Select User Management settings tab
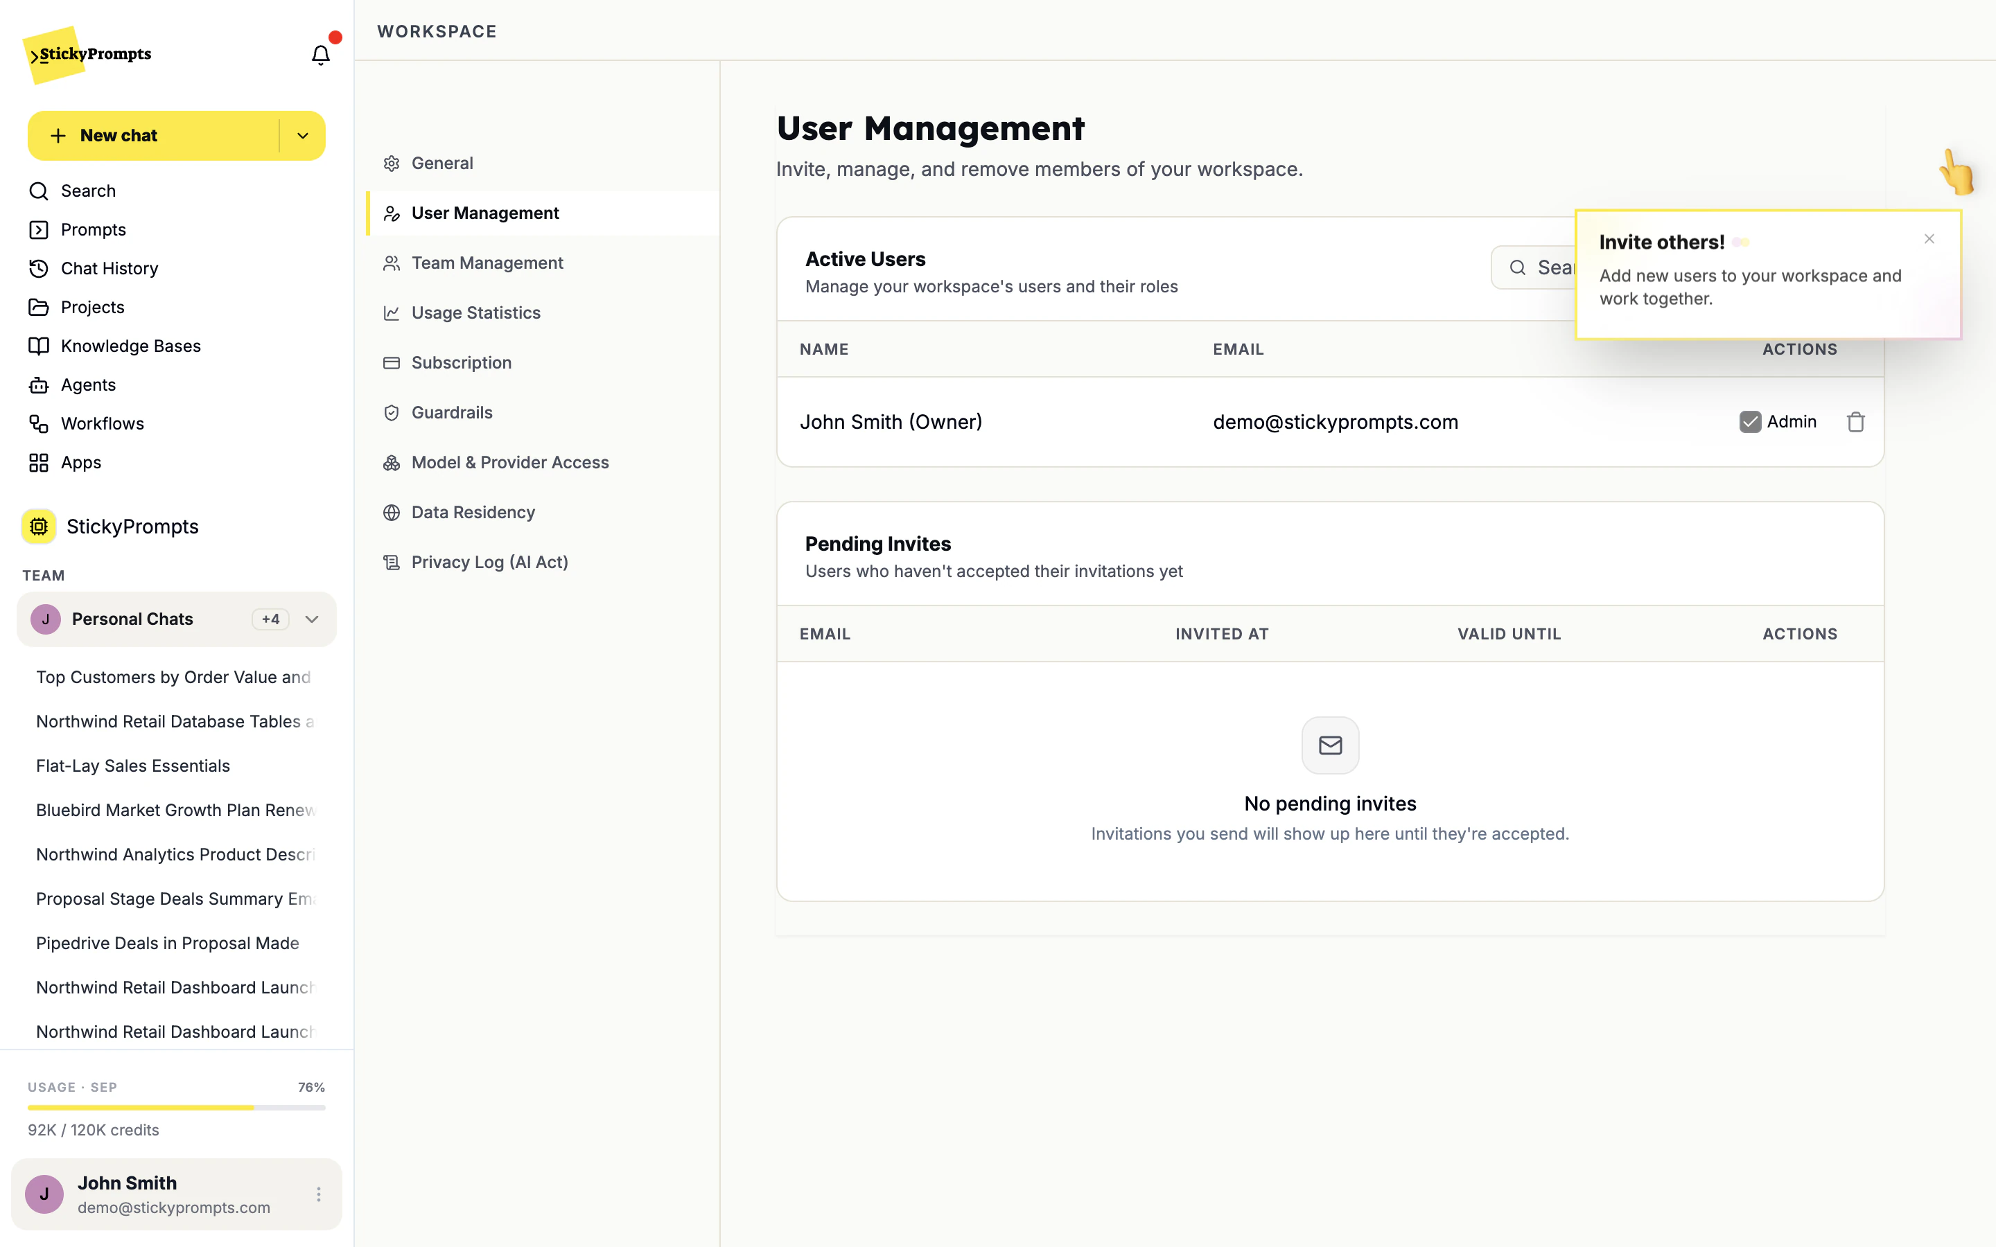Screen dimensions: 1996x1247 543,213
